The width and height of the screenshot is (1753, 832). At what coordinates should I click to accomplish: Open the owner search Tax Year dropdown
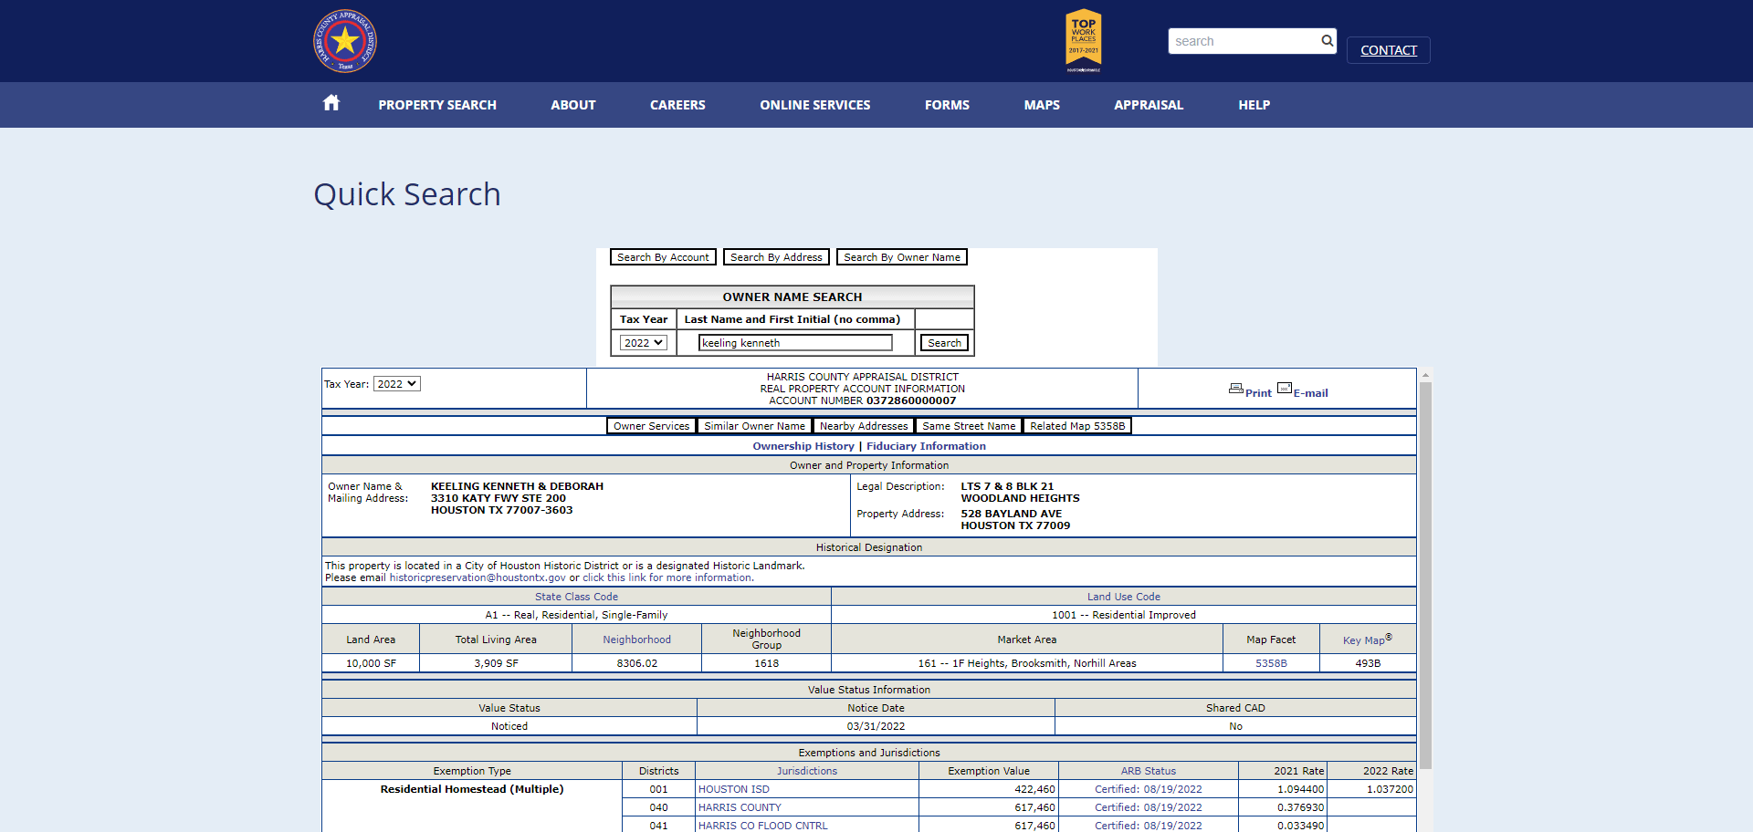(x=644, y=343)
